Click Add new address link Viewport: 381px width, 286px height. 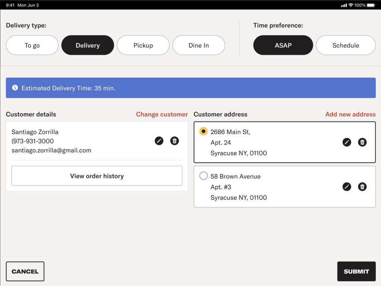pos(350,114)
